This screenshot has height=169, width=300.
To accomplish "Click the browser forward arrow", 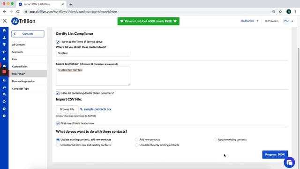I will pyautogui.click(x=11, y=12).
